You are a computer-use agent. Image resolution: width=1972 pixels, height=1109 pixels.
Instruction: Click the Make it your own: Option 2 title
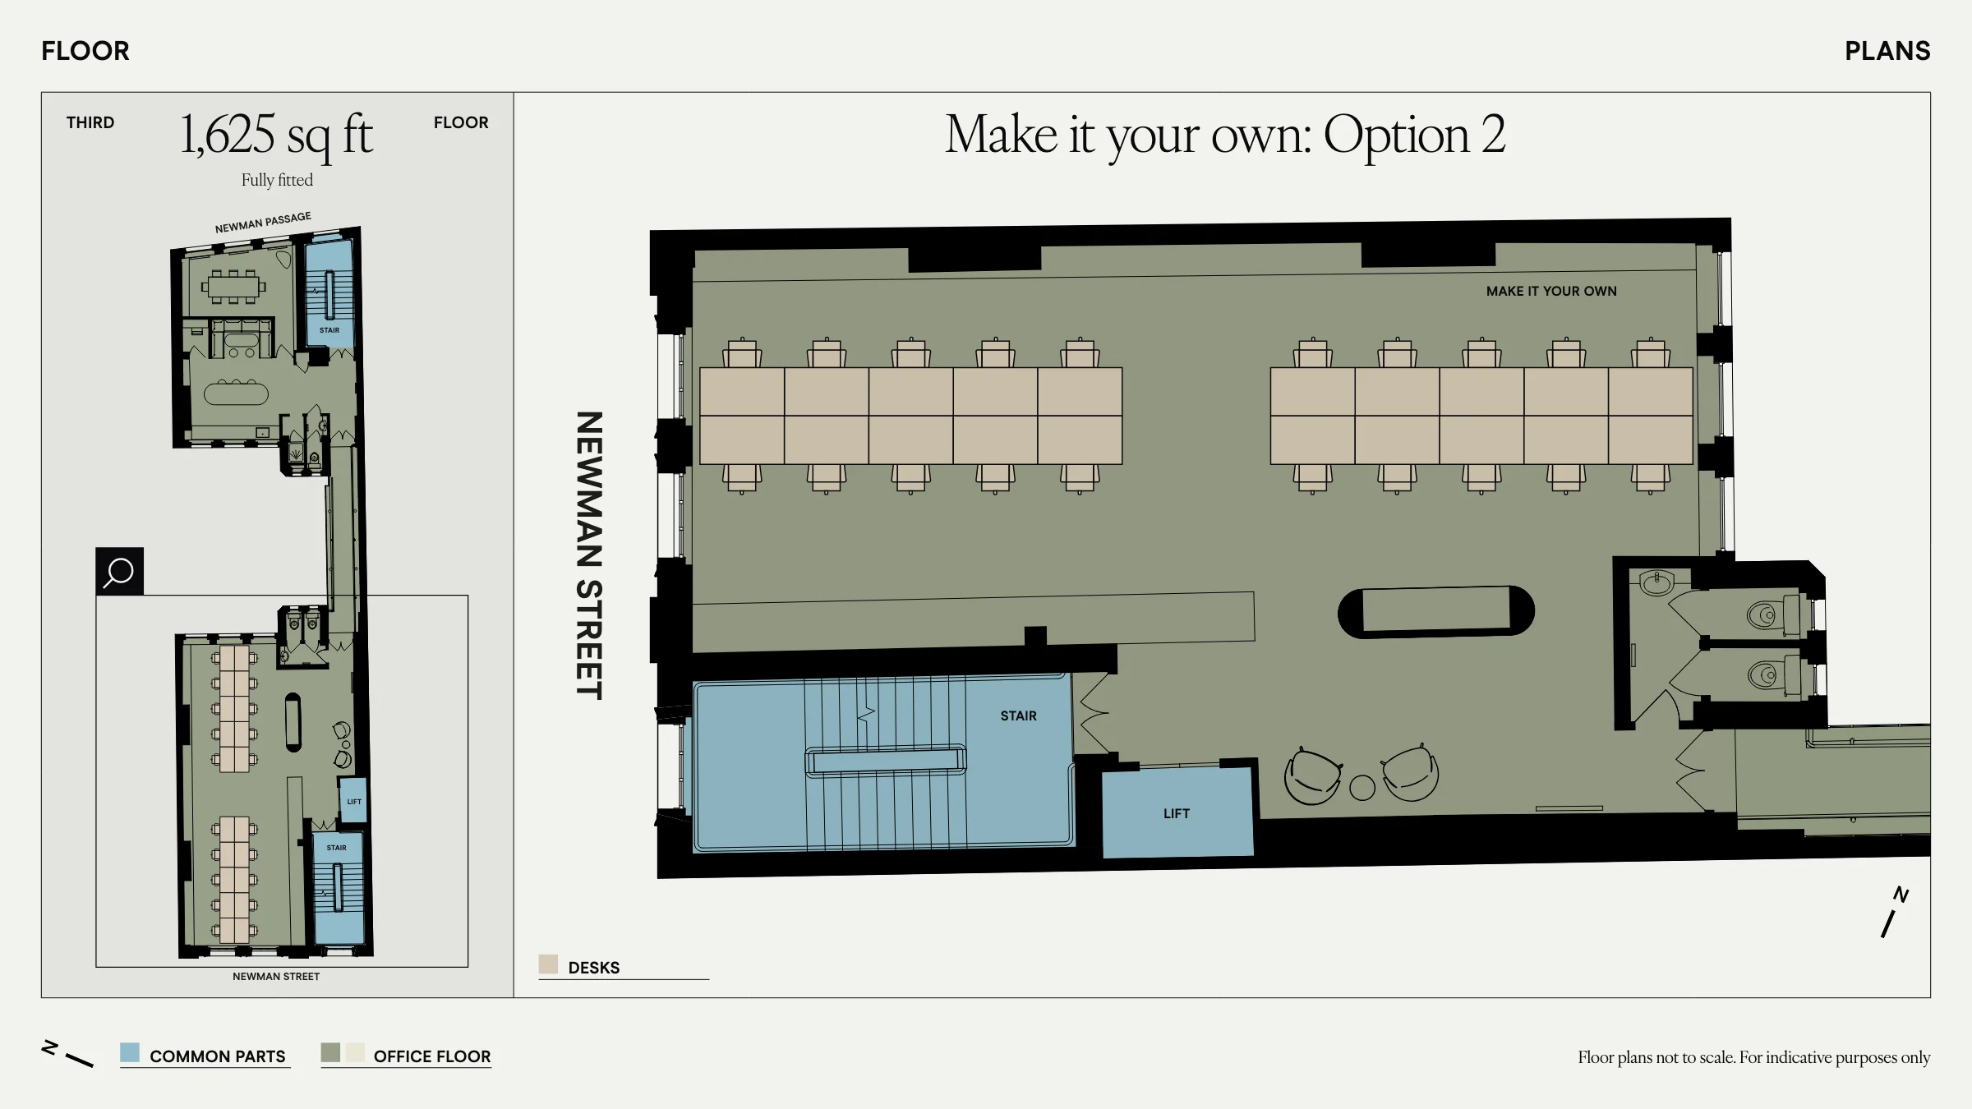[1225, 135]
